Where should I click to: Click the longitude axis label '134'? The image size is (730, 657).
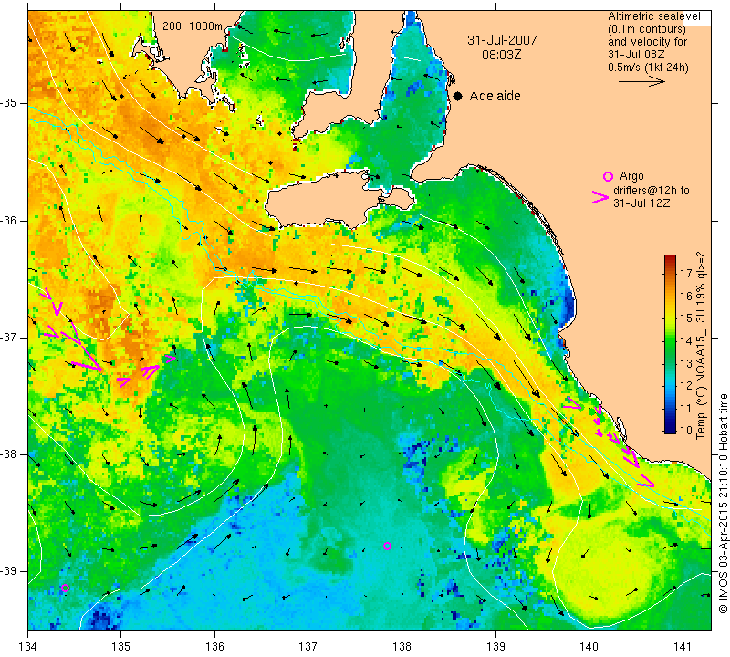(28, 647)
